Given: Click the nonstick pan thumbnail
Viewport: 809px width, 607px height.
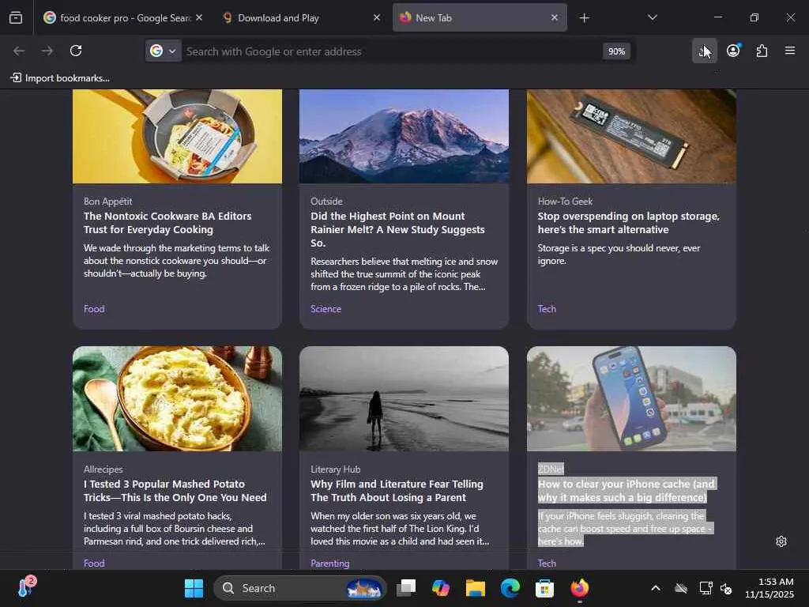Looking at the screenshot, I should (178, 136).
